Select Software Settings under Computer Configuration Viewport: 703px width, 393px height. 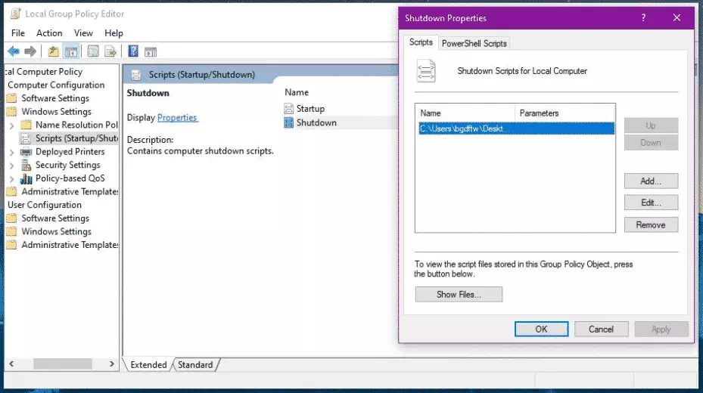(x=55, y=98)
